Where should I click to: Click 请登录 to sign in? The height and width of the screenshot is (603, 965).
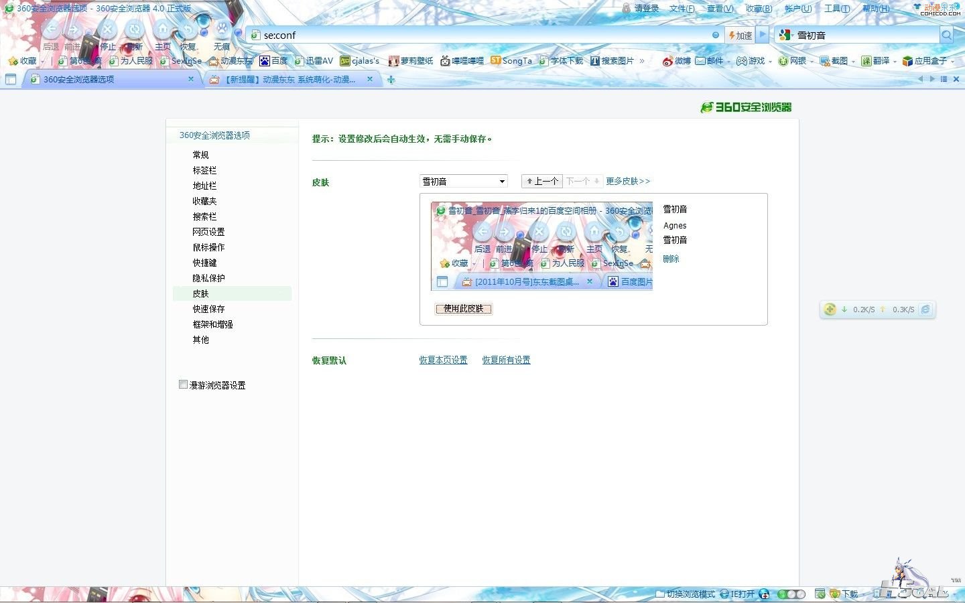641,9
